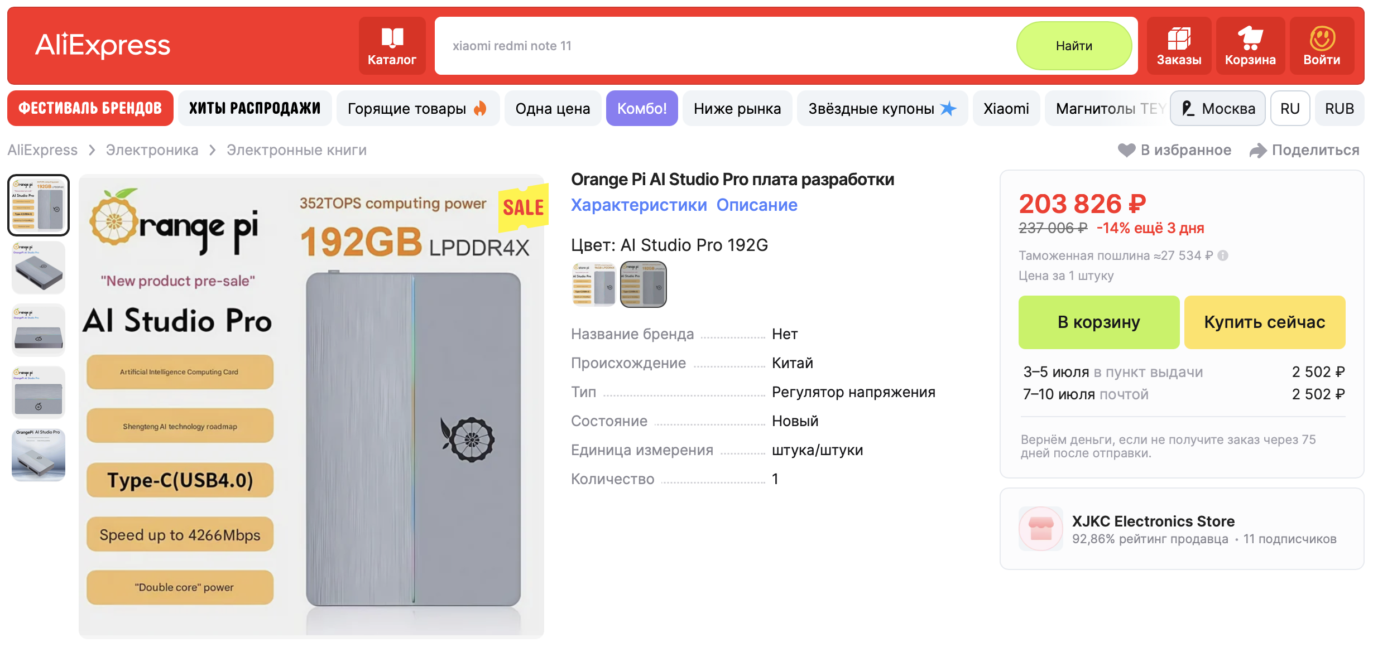Select the fifth gallery thumbnail, OrangePi AI Studio Pro

point(39,455)
